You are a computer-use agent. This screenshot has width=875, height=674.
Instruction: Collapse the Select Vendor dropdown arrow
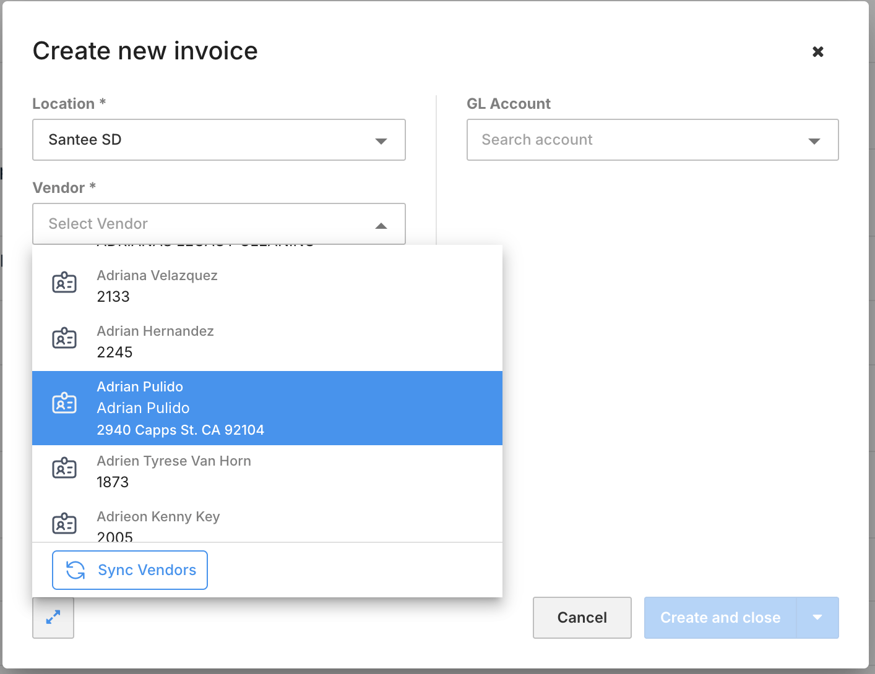tap(381, 225)
